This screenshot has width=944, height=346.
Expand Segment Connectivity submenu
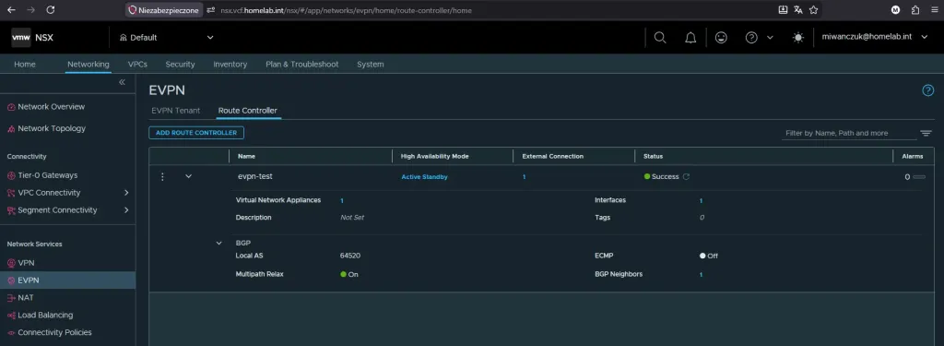point(126,210)
